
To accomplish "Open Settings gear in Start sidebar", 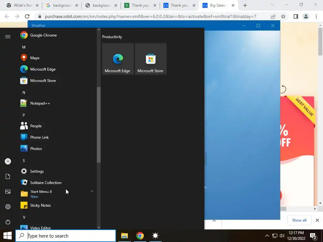I will 8,207.
